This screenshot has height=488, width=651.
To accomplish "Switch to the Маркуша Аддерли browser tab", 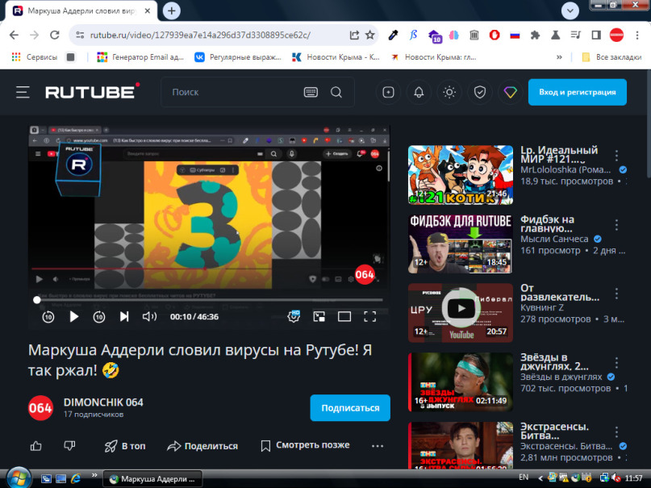I will pos(81,11).
